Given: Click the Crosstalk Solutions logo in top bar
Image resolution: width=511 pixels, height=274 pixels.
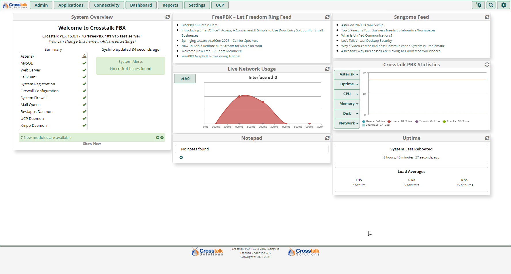Looking at the screenshot, I should pyautogui.click(x=15, y=5).
